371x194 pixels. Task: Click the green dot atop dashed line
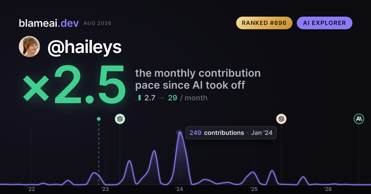click(x=99, y=119)
